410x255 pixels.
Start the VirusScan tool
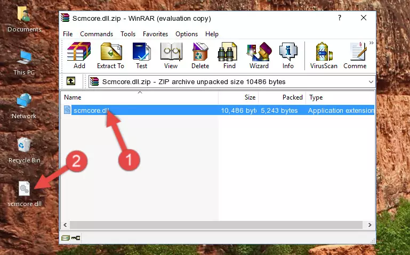(x=324, y=55)
